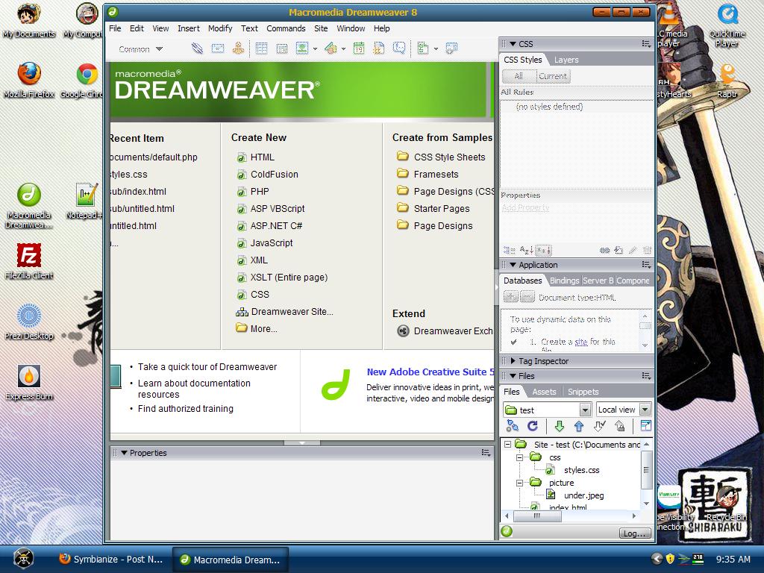Open the Commands menu

[286, 28]
